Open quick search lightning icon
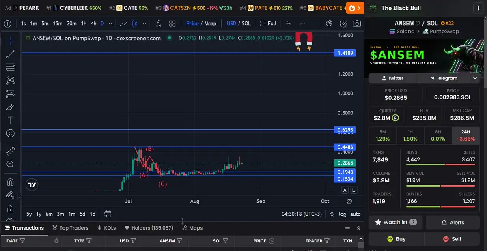Screen dimensions: 487x251 coord(330,24)
